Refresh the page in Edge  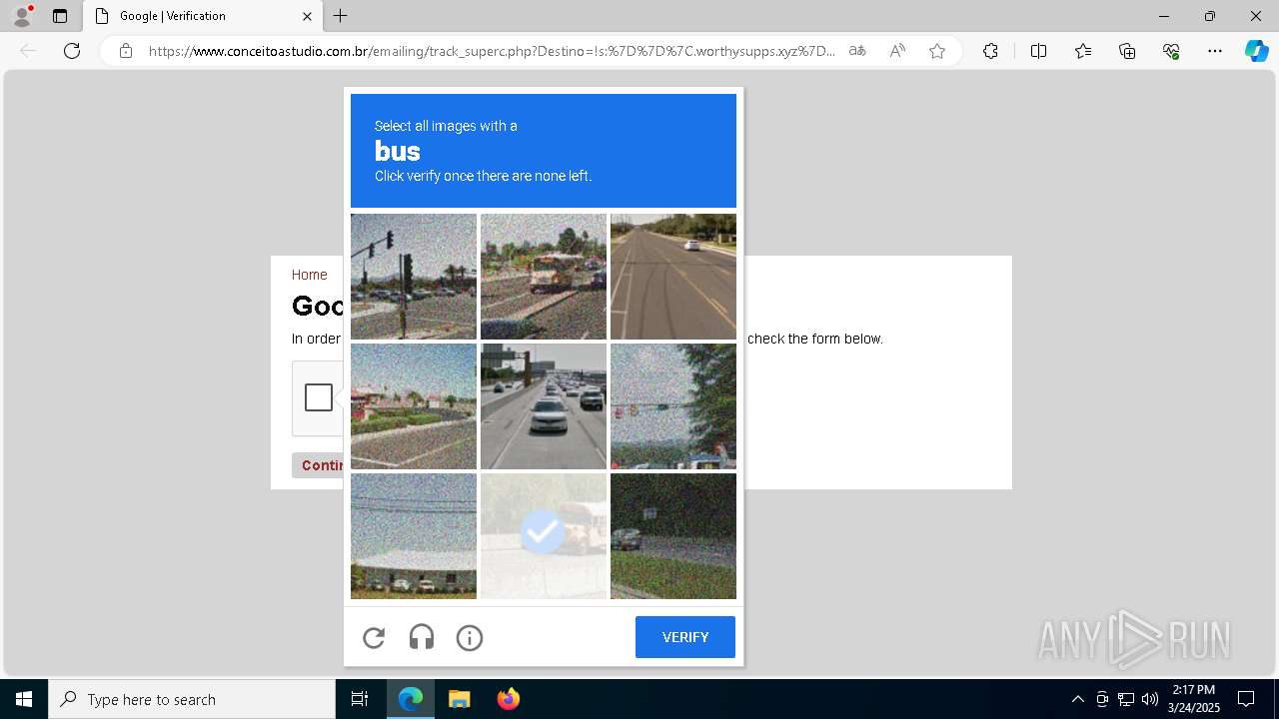[x=72, y=51]
